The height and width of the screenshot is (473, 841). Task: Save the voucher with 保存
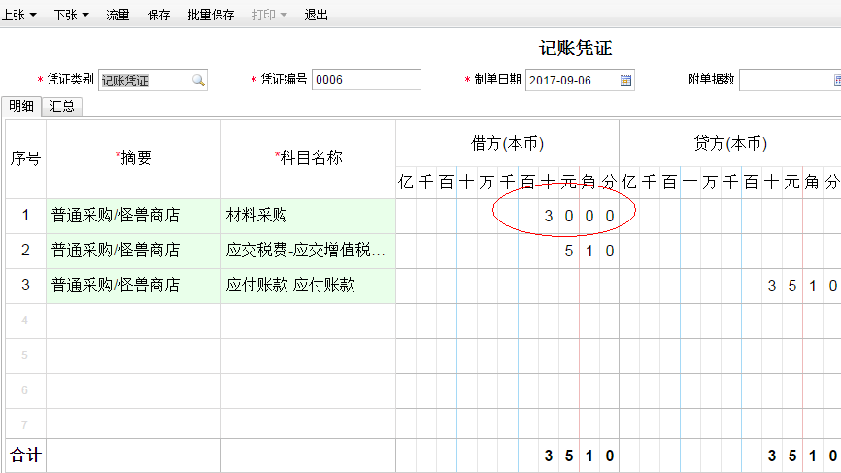(158, 16)
